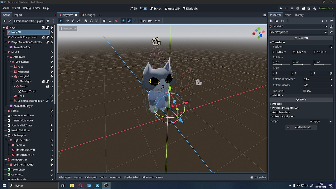Open AssetLib workspace
This screenshot has width=336, height=189.
coord(172,8)
